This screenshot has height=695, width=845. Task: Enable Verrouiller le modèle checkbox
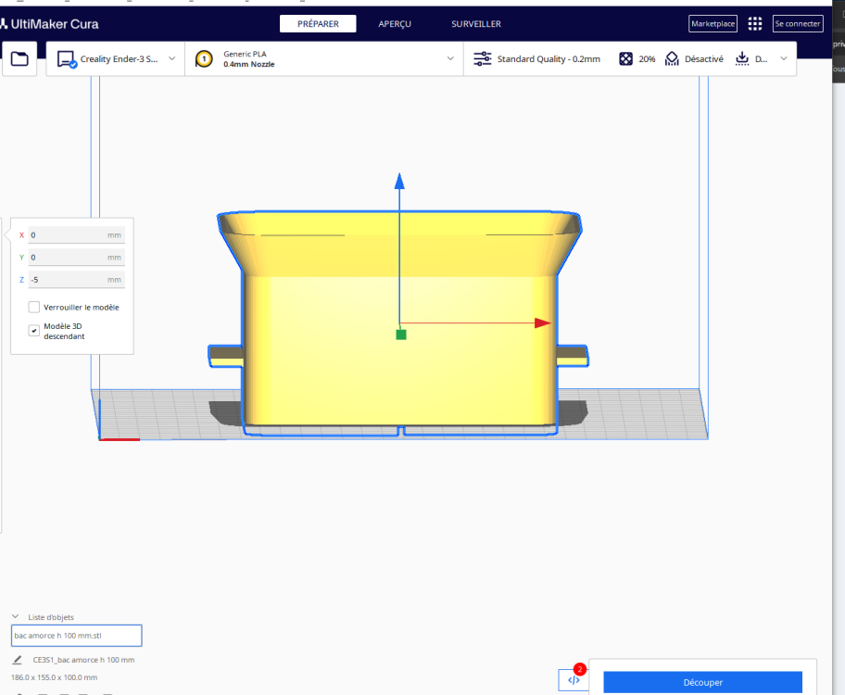[34, 308]
